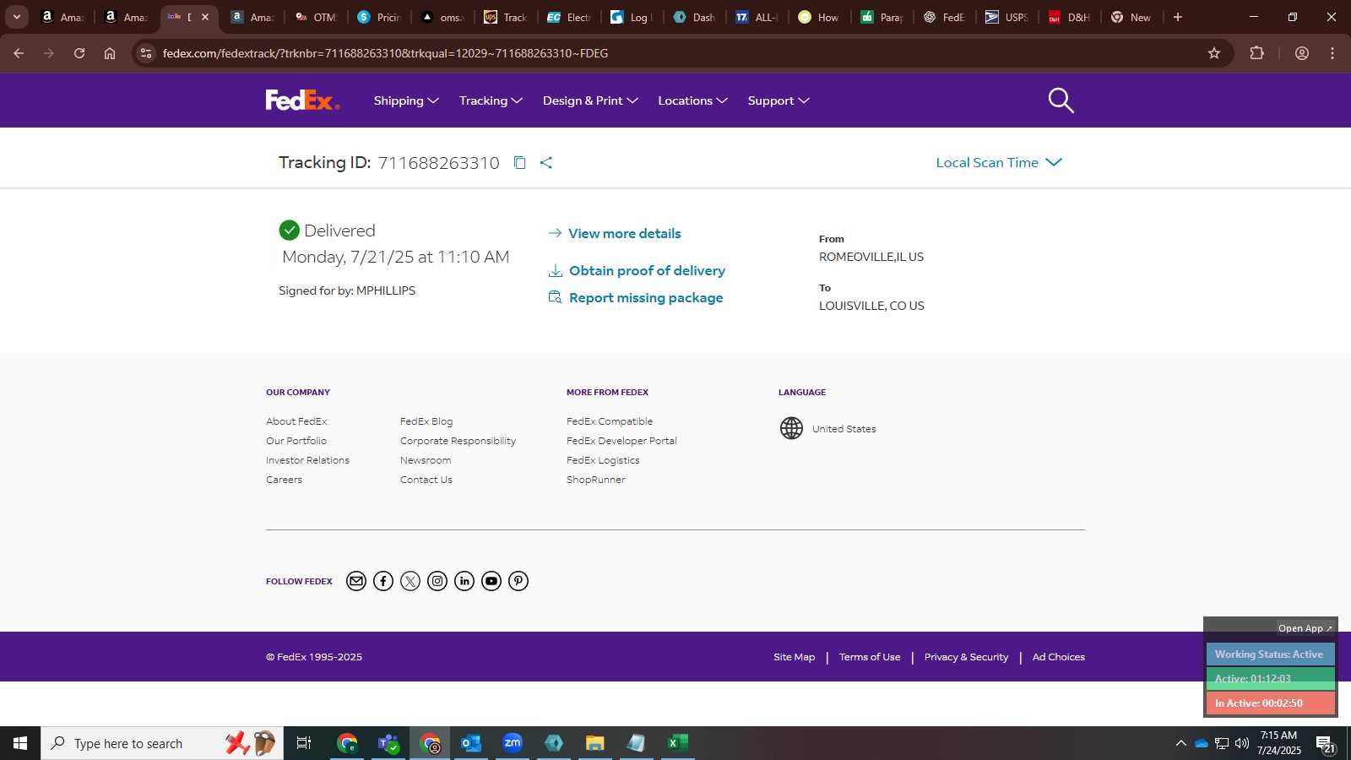Visit FedEx X (Twitter) icon

tap(410, 581)
